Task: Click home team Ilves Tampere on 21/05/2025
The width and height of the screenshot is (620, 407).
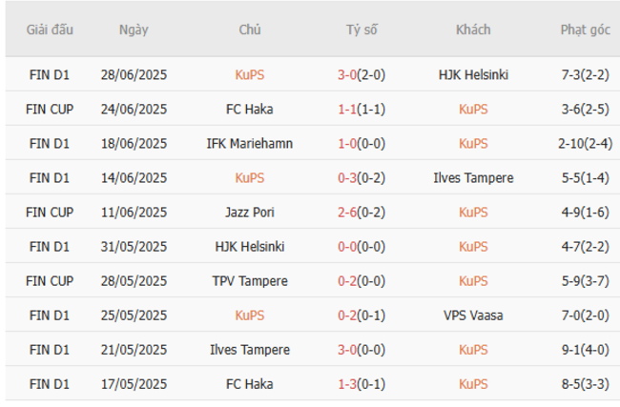Action: pos(250,350)
